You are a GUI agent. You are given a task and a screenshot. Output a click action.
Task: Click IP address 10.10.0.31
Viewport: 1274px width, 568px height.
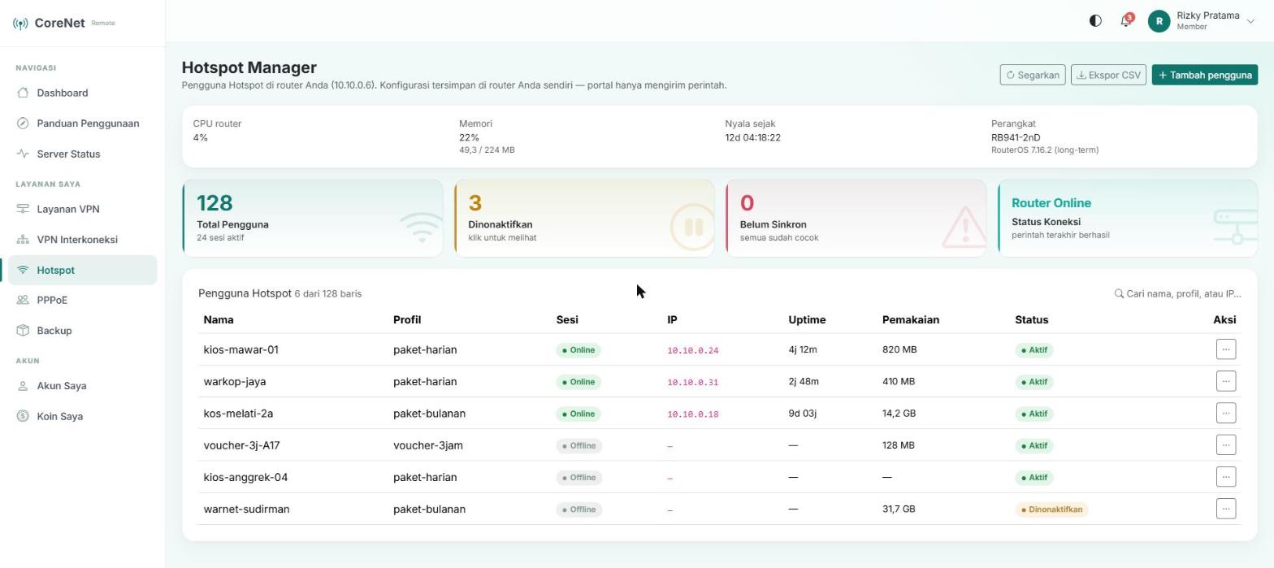tap(692, 382)
